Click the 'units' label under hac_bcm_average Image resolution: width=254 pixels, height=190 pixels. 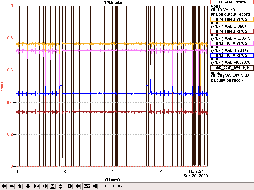tap(216, 73)
